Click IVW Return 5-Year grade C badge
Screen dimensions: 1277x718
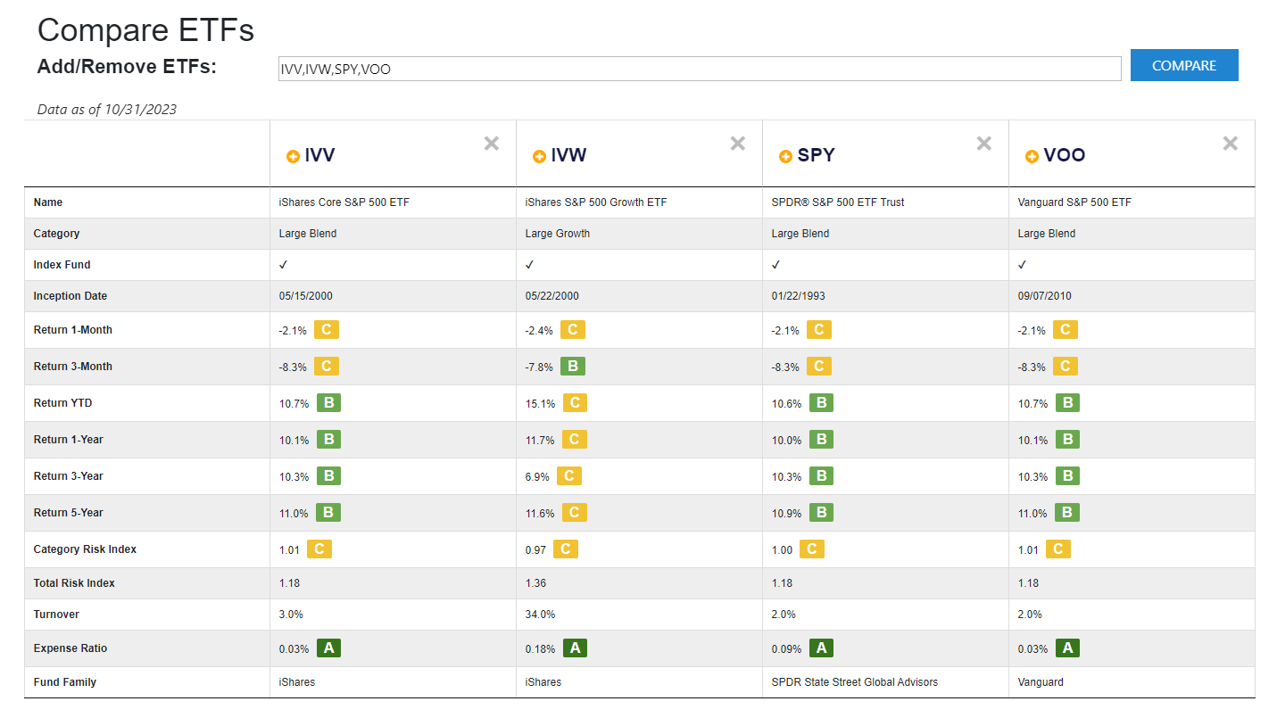575,513
